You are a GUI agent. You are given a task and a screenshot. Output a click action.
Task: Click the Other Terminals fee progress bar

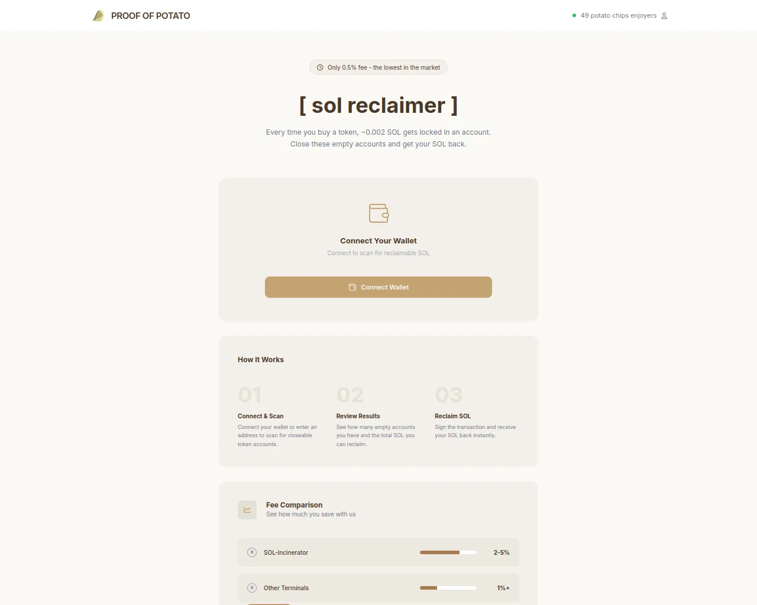(448, 588)
